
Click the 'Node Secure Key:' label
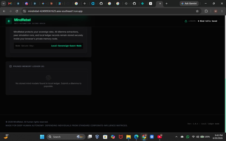click(x=25, y=46)
